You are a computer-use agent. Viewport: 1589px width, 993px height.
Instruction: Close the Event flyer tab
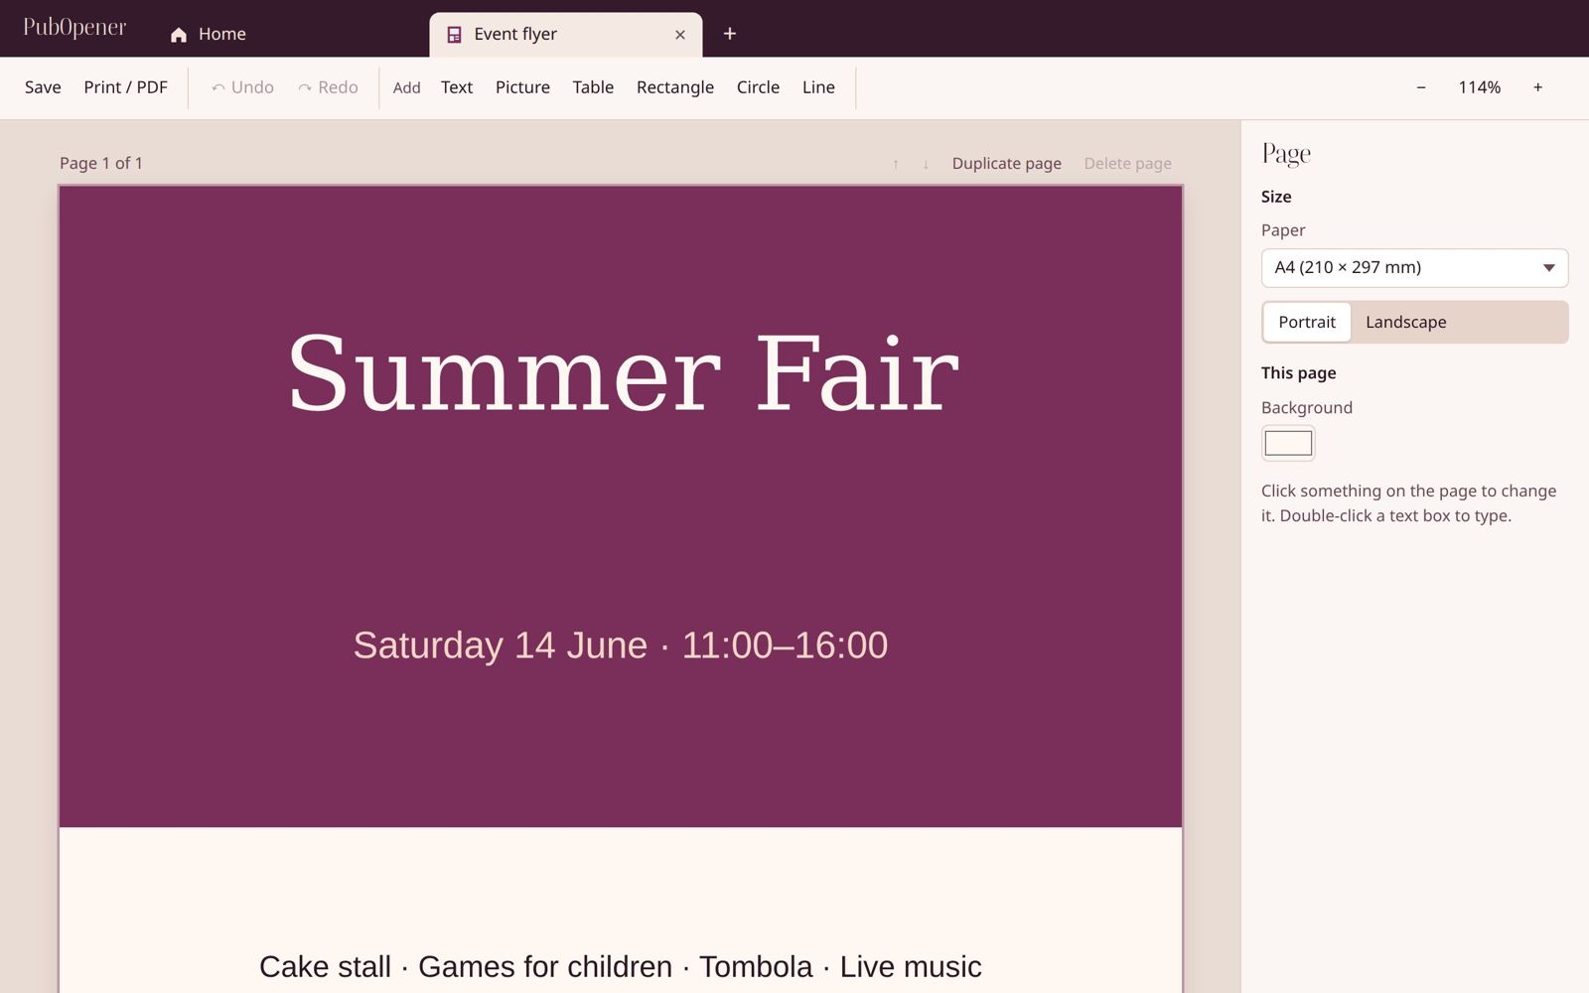pyautogui.click(x=680, y=35)
